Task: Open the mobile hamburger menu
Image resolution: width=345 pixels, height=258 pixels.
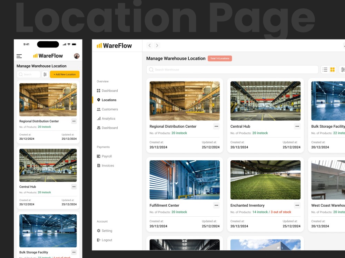Action: point(19,56)
